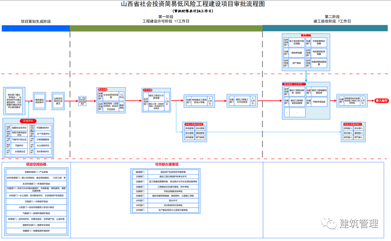
Task: Click the "工程建设许可阶段 17工作日" heading
Action: coord(166,21)
